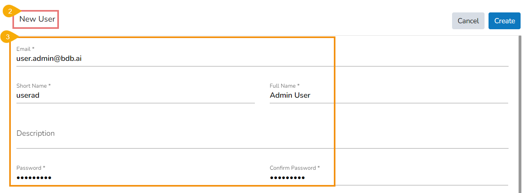Click the 'Email *' label
The image size is (525, 193).
(25, 49)
